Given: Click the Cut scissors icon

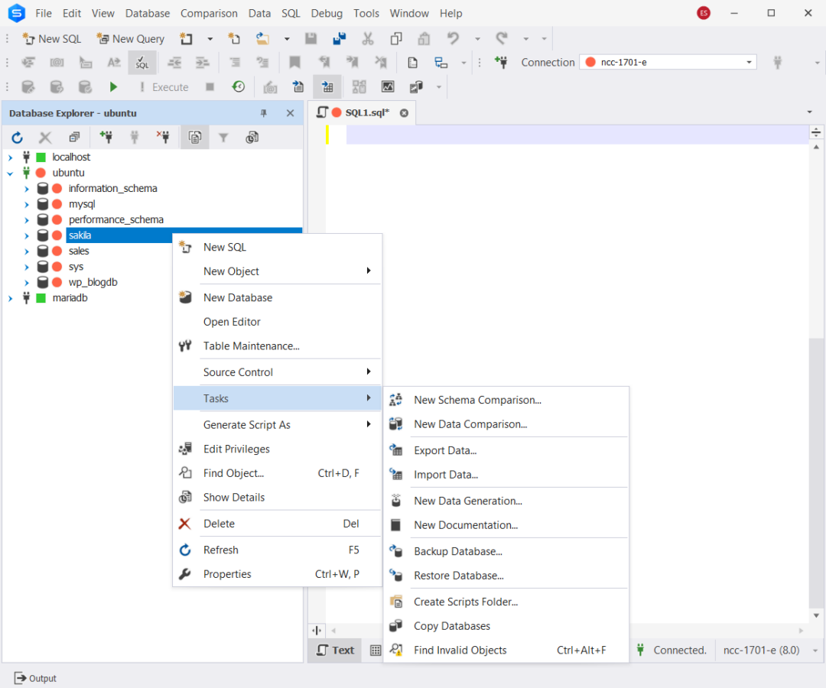Looking at the screenshot, I should (368, 38).
